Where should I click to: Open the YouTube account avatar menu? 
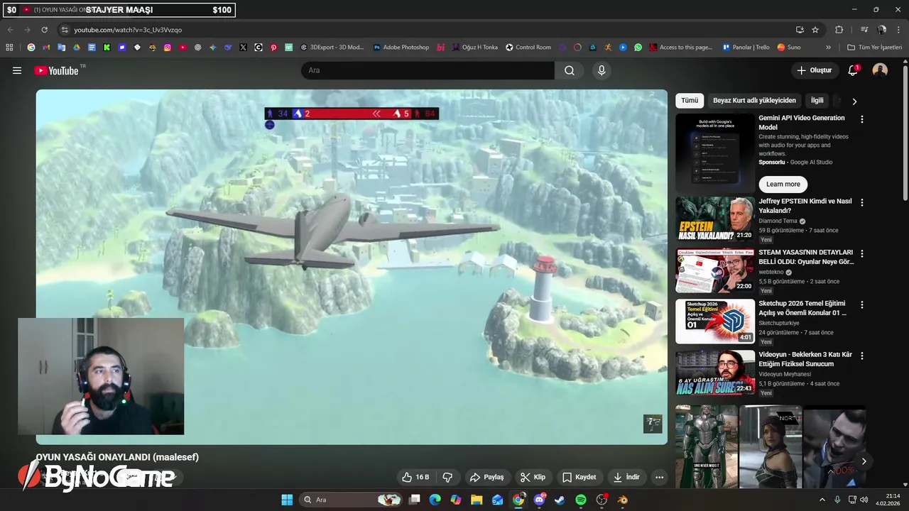click(x=880, y=70)
